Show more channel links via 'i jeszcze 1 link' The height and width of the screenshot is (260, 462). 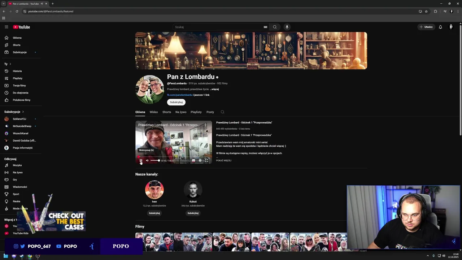(x=201, y=95)
